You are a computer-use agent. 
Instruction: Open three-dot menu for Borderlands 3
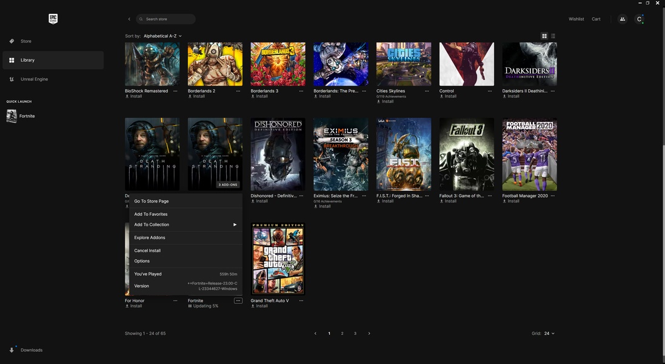pos(301,91)
